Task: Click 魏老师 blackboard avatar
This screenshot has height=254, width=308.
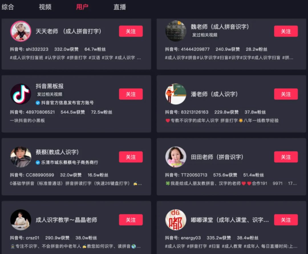Action: 176,31
